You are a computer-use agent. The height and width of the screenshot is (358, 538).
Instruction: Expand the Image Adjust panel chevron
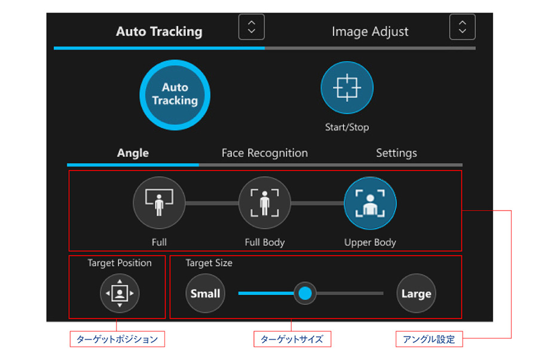point(462,27)
